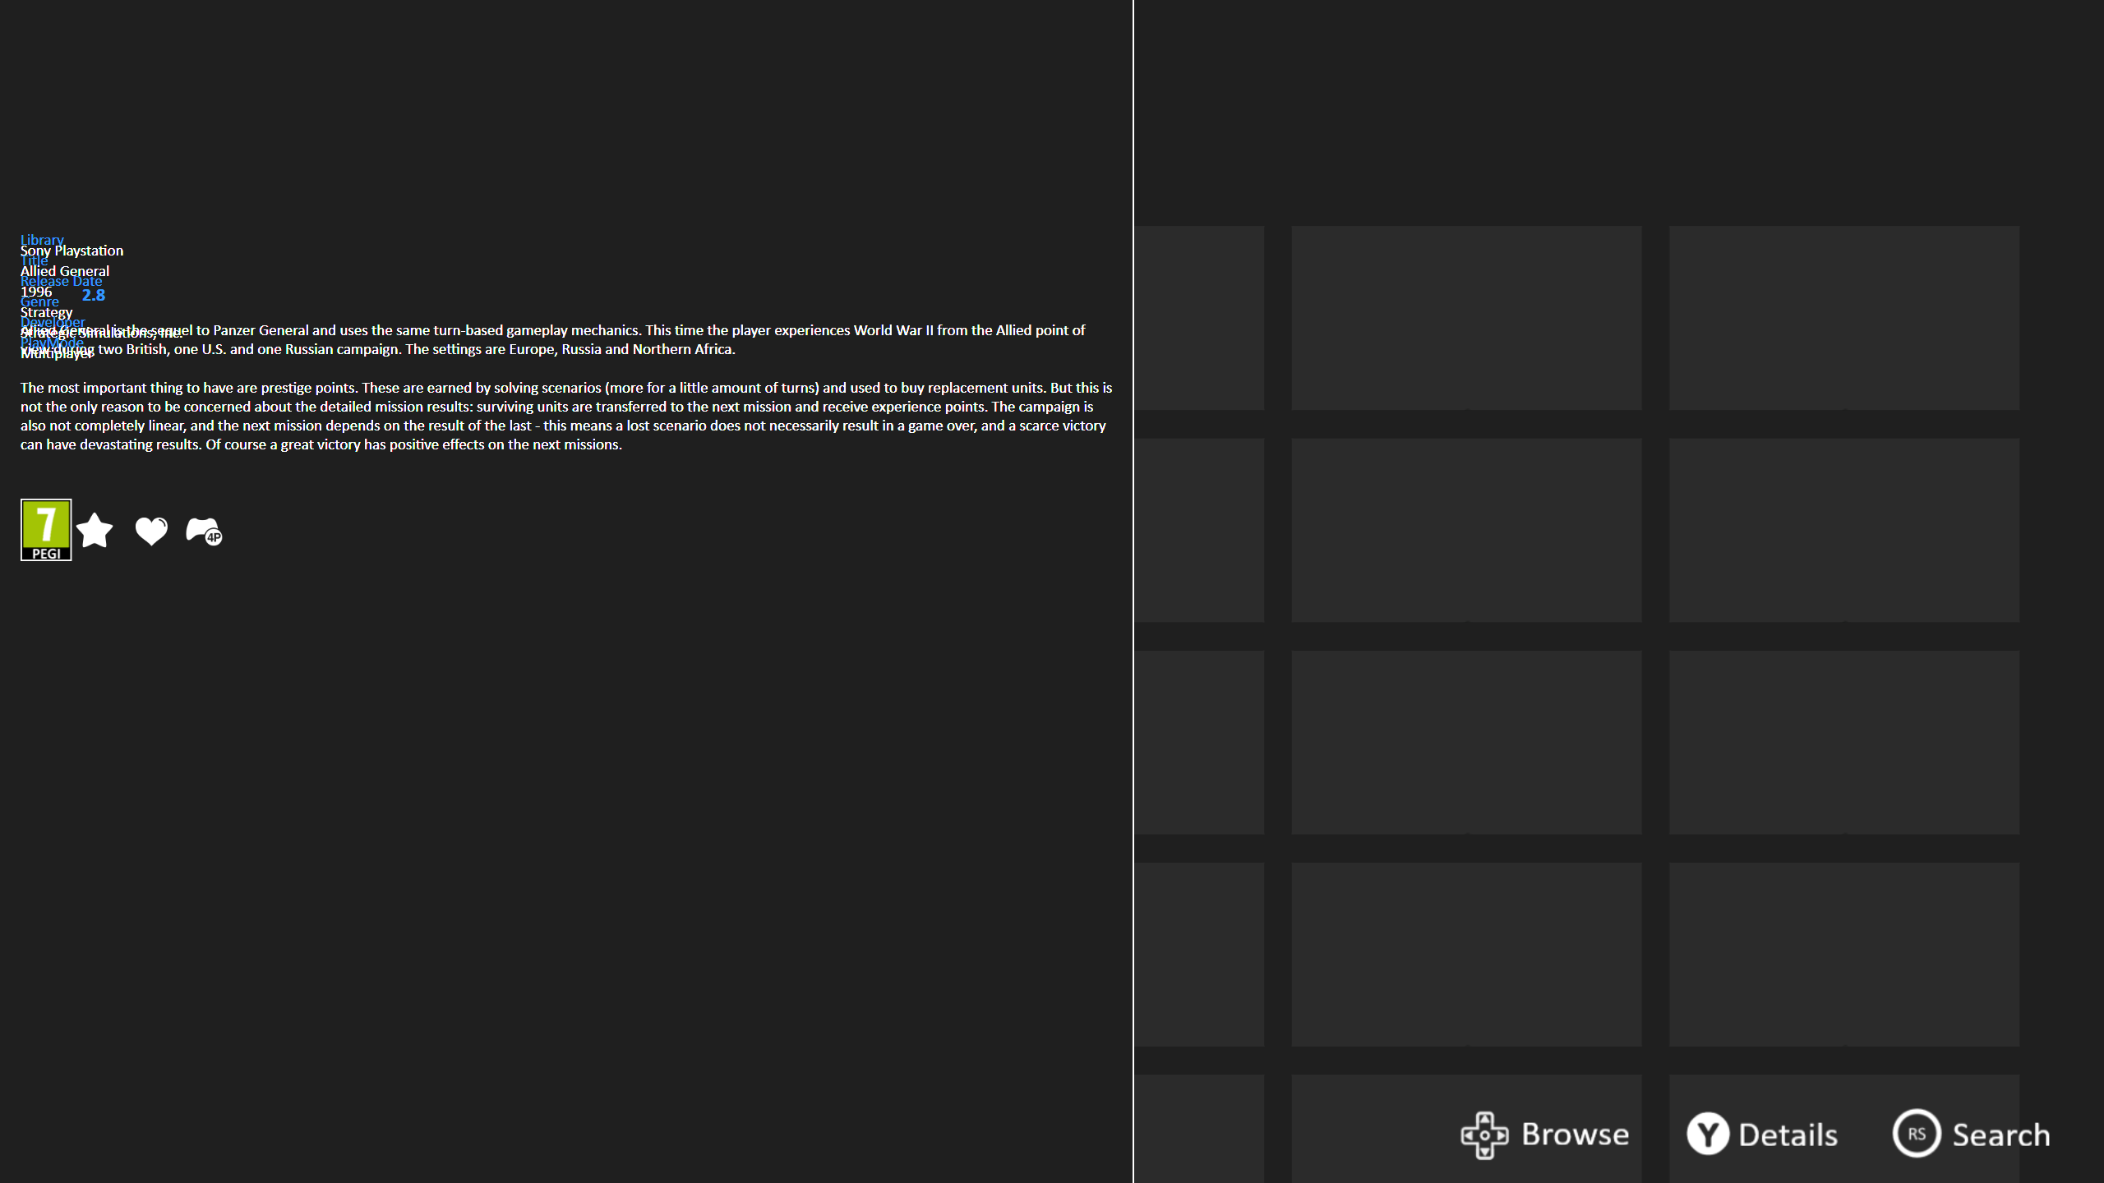Click the blue 'Genre' label
This screenshot has height=1183, width=2104.
pyautogui.click(x=39, y=302)
